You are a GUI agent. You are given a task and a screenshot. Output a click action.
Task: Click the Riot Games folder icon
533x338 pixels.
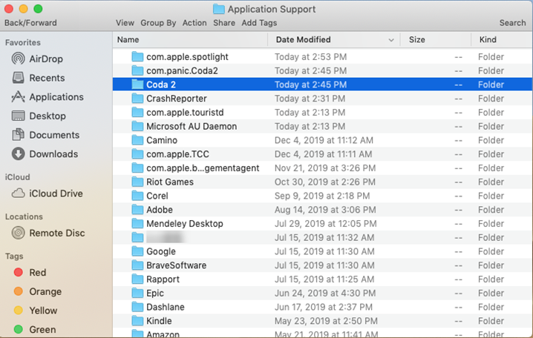[x=137, y=182]
